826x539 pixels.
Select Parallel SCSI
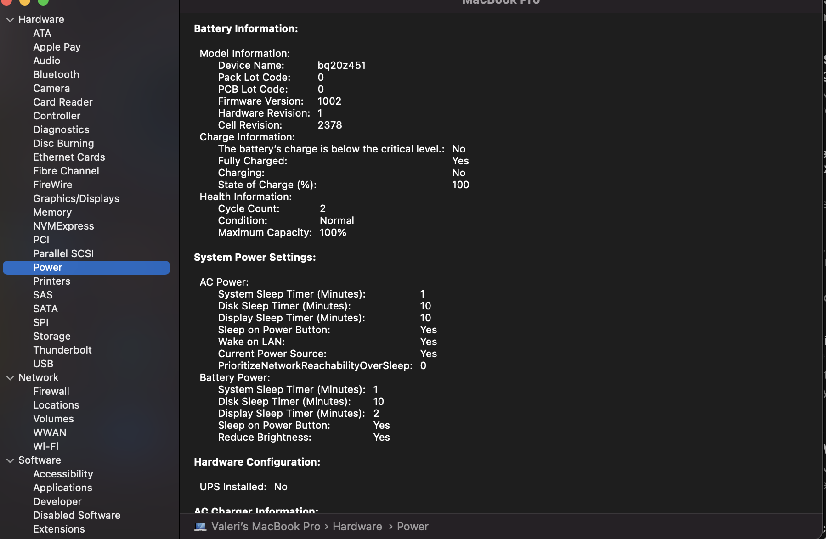point(63,253)
